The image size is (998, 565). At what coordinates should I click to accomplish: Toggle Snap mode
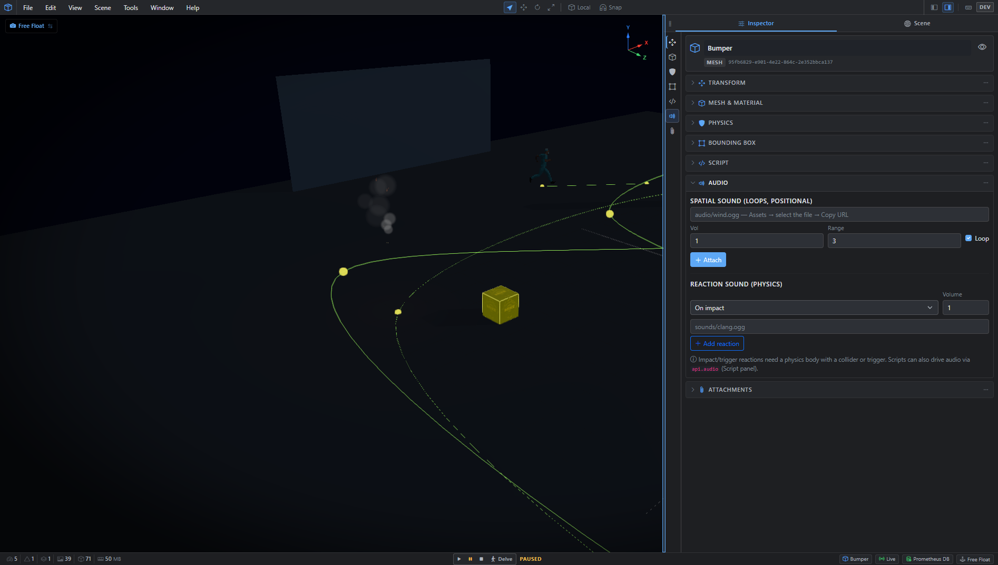click(x=611, y=7)
